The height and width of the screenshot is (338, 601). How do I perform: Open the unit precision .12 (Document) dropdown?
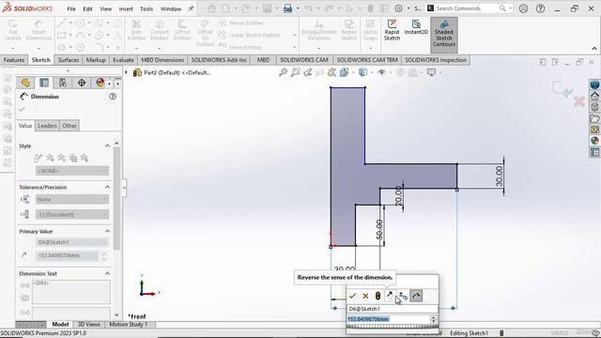[x=72, y=215]
